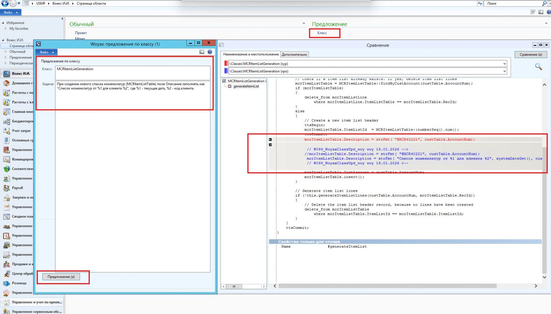Open the Командировки module icon

pyautogui.click(x=6, y=159)
